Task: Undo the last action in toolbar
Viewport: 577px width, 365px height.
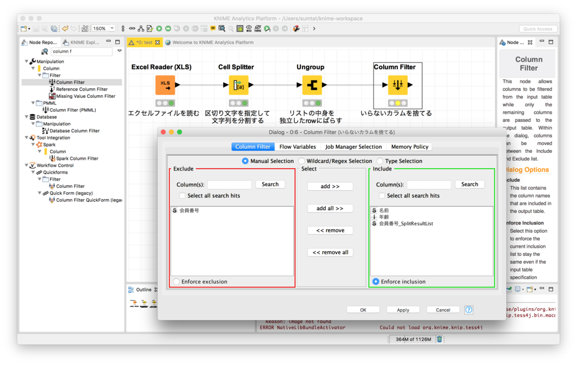Action: point(65,29)
